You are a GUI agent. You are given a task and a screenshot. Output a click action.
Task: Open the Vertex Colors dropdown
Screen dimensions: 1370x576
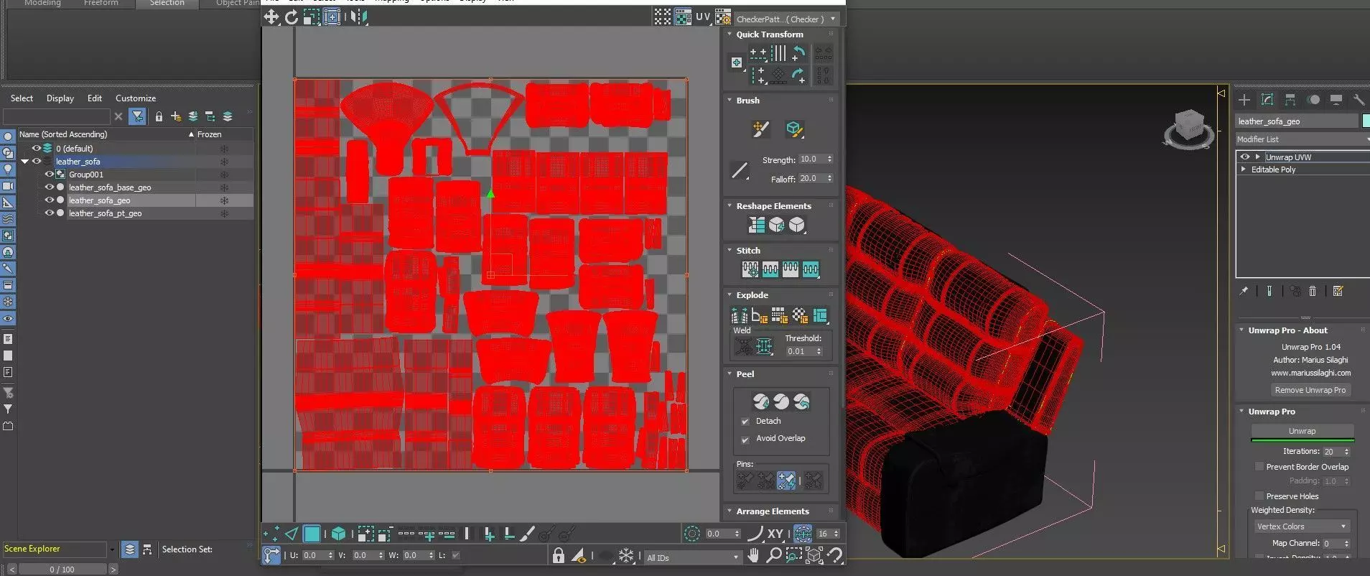[x=1301, y=526]
